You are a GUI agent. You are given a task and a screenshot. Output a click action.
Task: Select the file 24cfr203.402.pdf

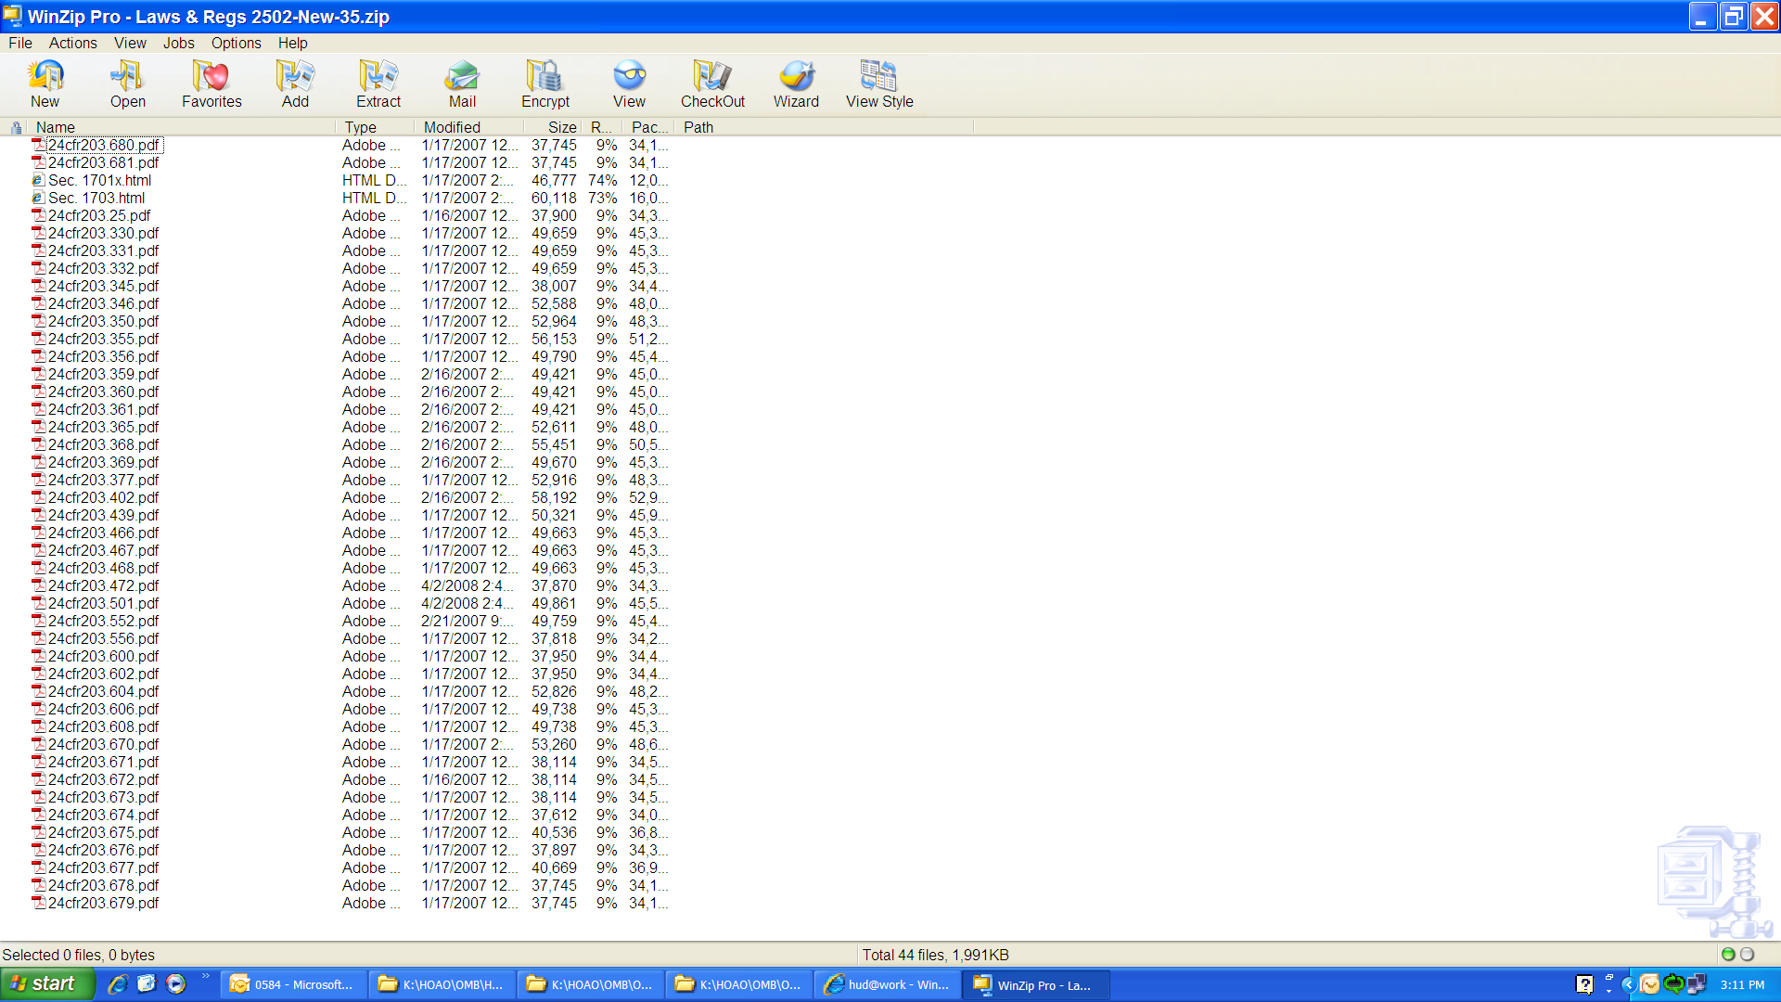[103, 497]
